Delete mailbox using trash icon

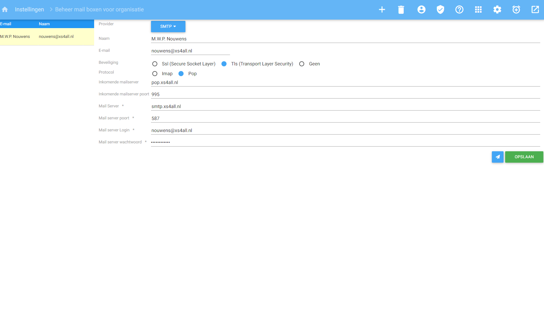[401, 9]
